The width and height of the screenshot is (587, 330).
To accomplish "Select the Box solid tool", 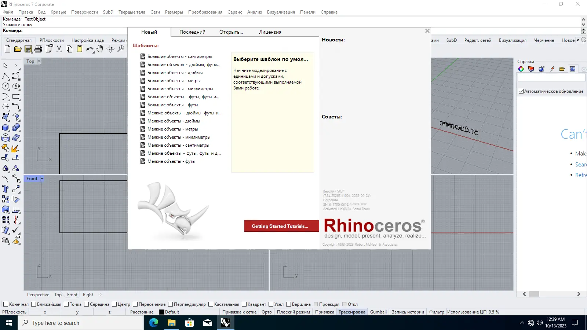I will point(6,128).
